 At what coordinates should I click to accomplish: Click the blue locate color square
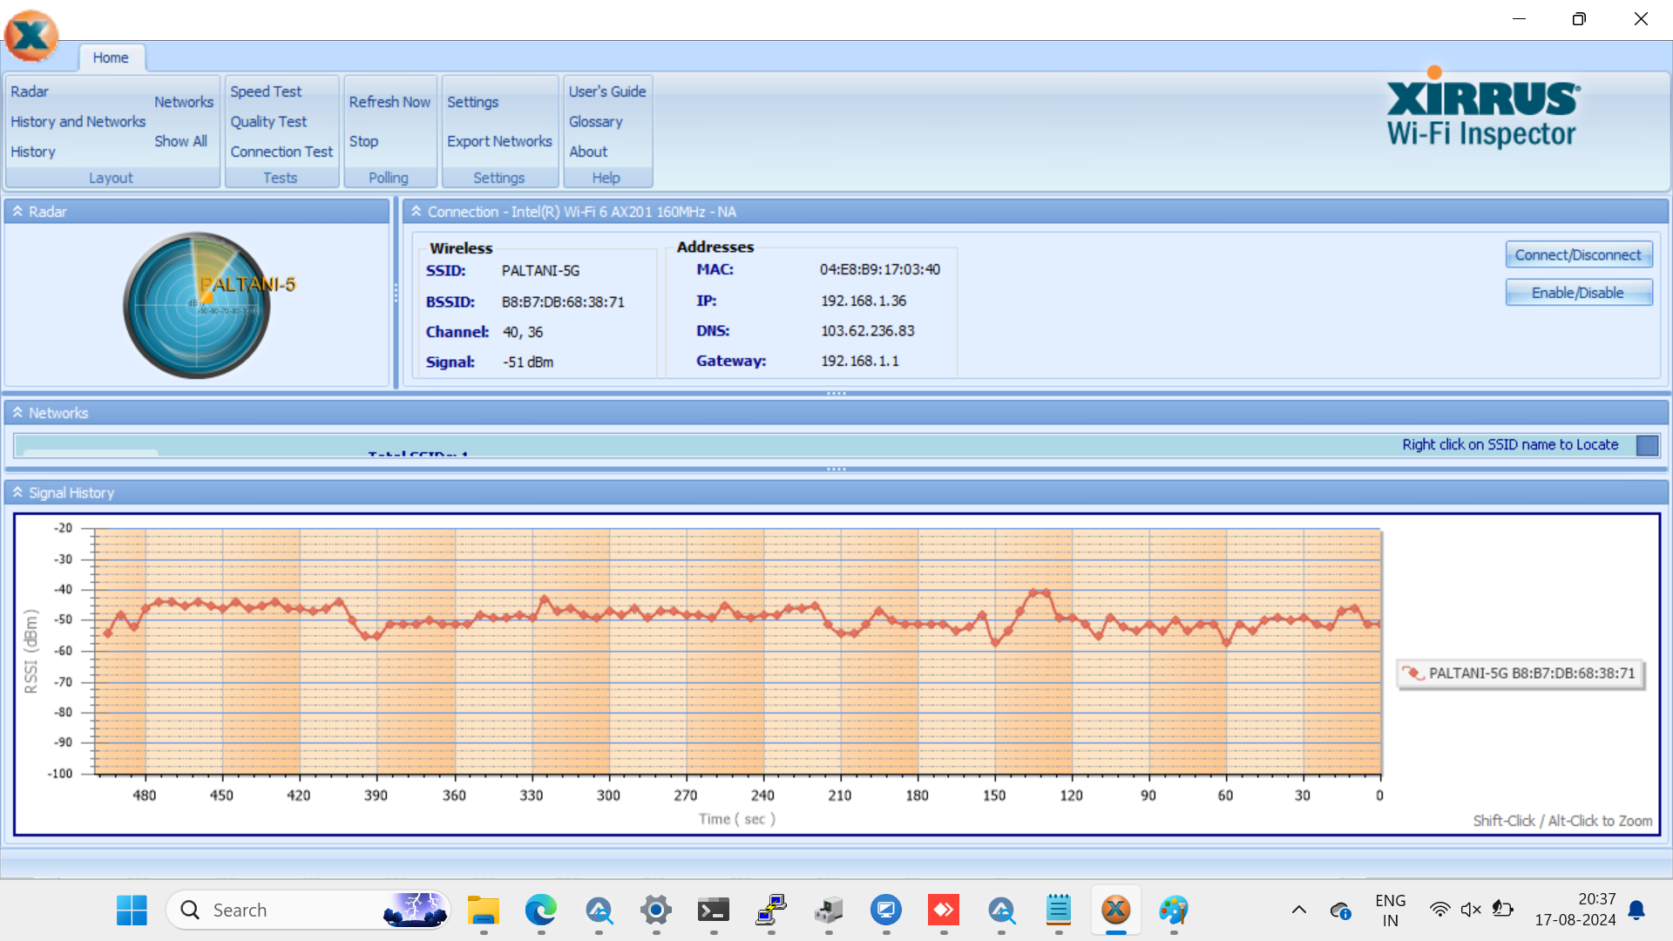[1647, 445]
